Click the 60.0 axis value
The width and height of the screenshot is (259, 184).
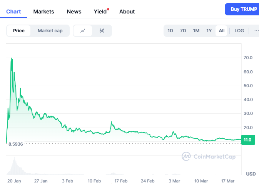(x=248, y=72)
